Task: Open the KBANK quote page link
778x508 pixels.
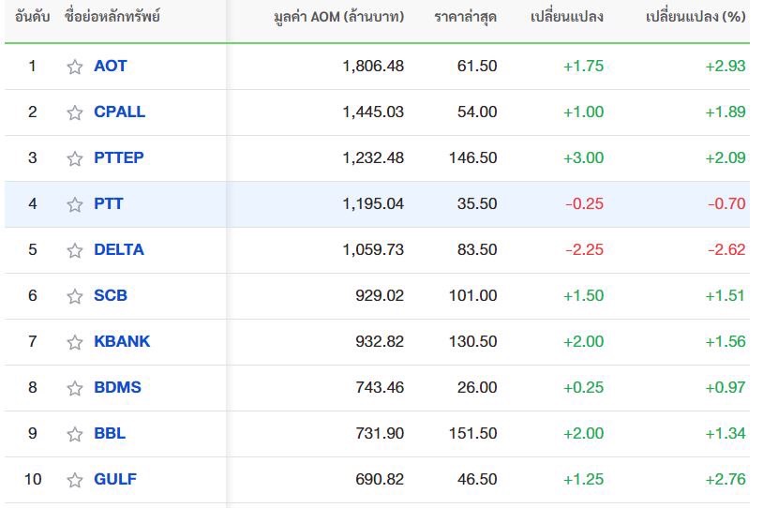Action: pyautogui.click(x=122, y=341)
